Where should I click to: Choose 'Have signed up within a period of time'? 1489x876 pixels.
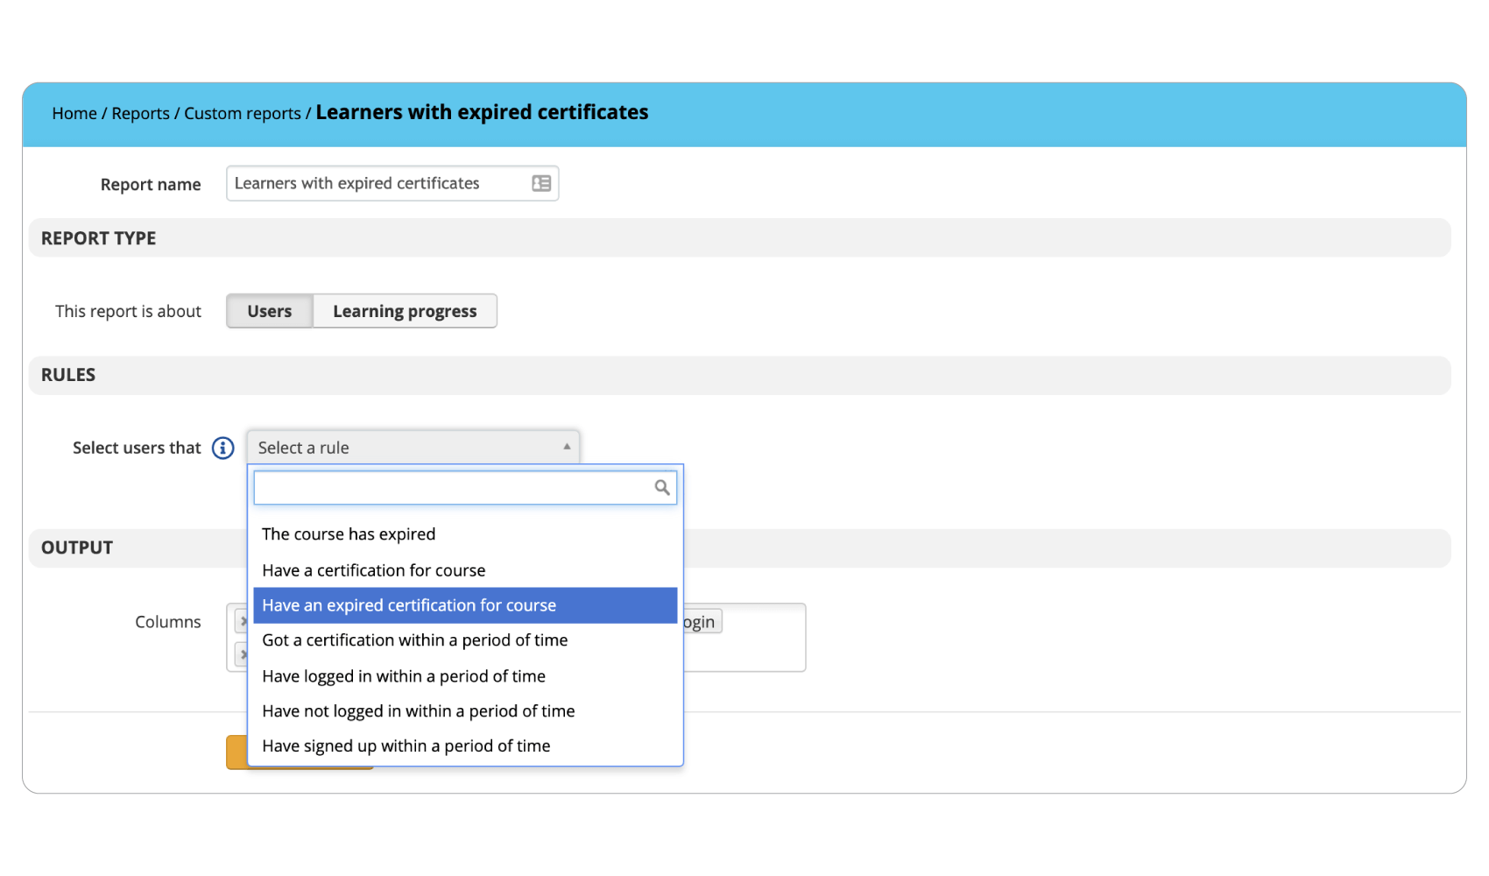pyautogui.click(x=406, y=746)
